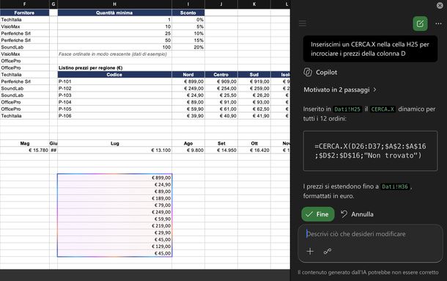Open the hamburger menu in Copilot panel

pyautogui.click(x=303, y=23)
